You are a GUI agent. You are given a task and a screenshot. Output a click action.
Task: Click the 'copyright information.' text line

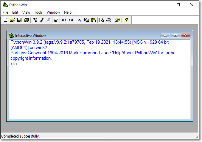coord(31,58)
